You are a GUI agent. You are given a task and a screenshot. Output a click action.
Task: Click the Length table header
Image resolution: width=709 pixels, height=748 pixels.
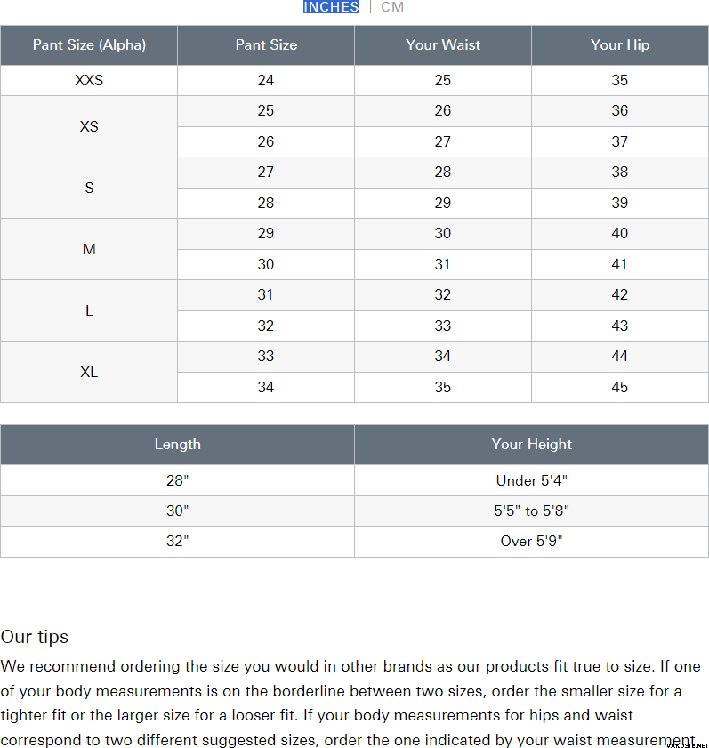pos(177,444)
